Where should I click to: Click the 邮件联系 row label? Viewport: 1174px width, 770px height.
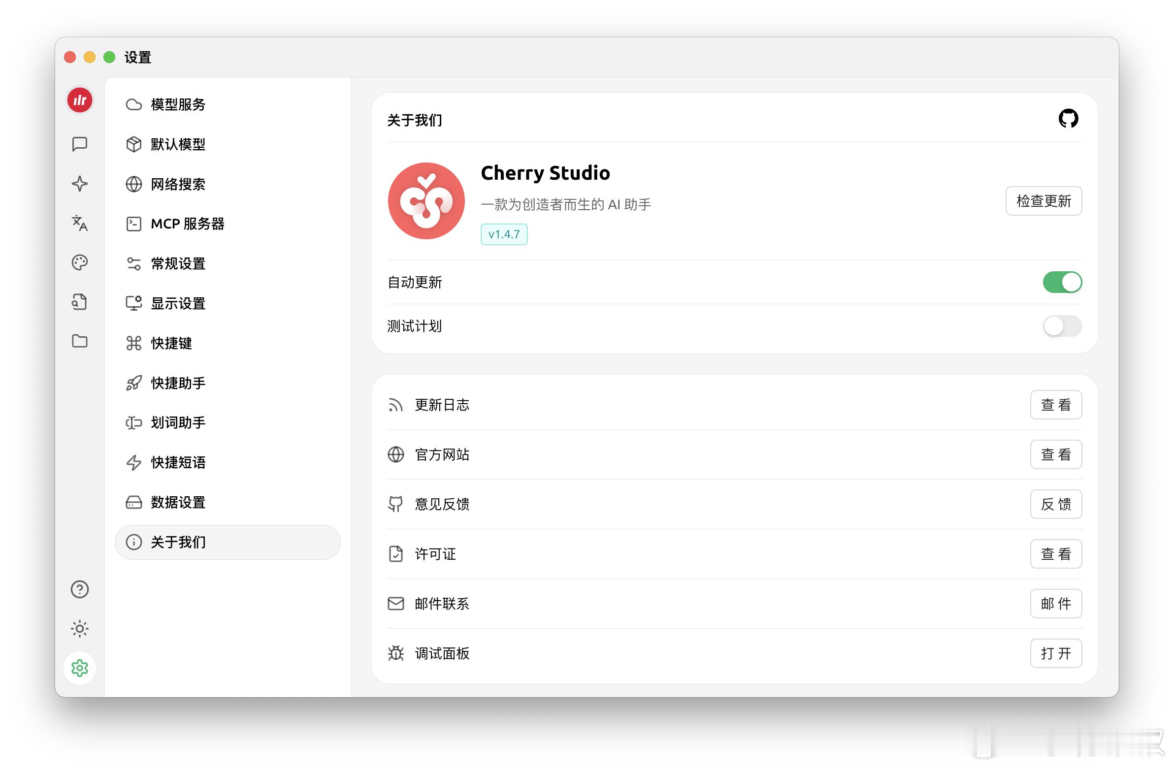pos(442,604)
